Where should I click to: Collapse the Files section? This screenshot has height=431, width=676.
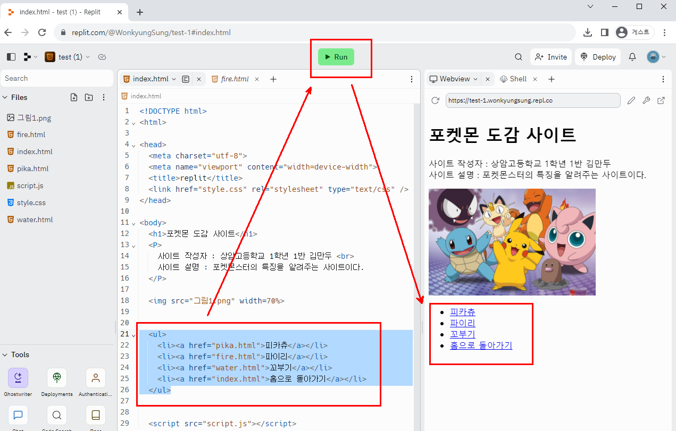click(x=5, y=97)
